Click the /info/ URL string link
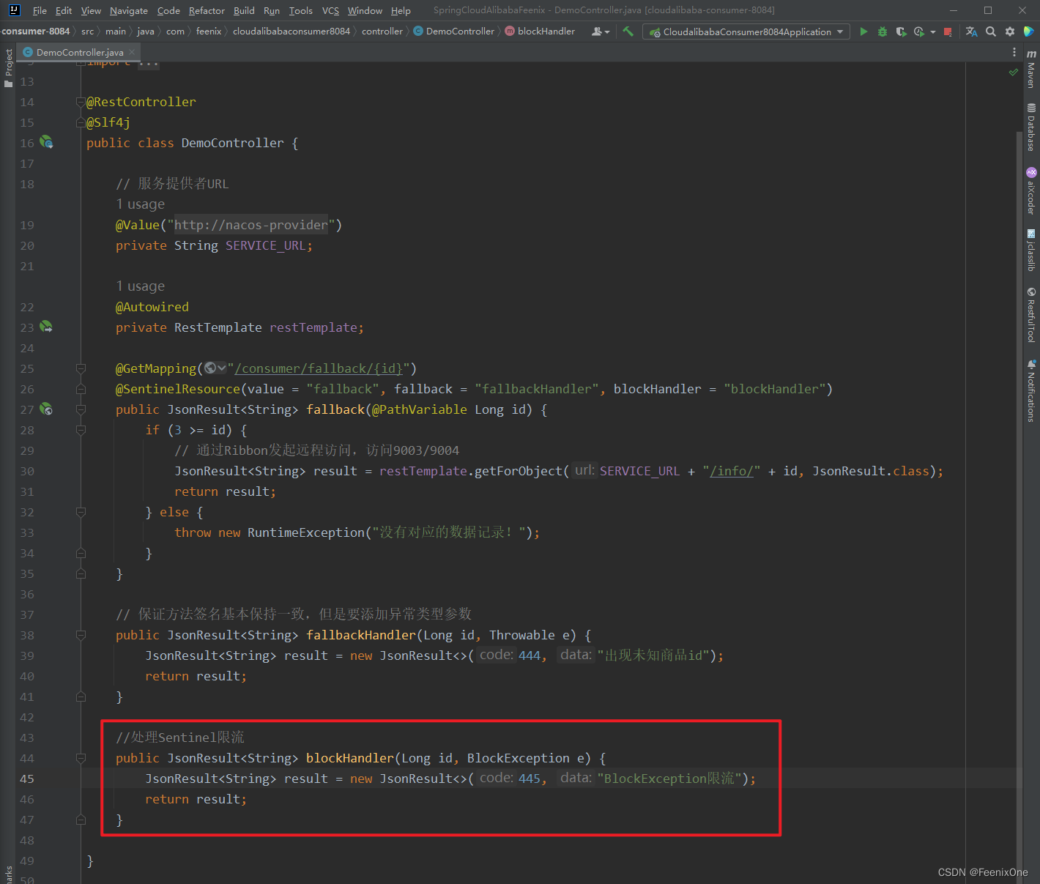Viewport: 1040px width, 884px height. click(732, 471)
